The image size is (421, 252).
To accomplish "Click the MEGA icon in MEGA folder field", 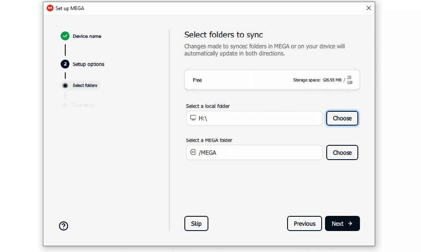I will (x=193, y=152).
